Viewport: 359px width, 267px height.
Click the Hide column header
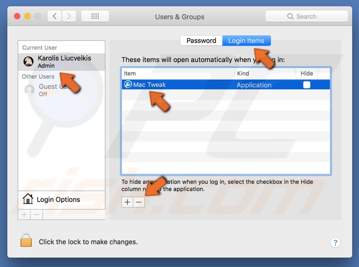click(307, 73)
